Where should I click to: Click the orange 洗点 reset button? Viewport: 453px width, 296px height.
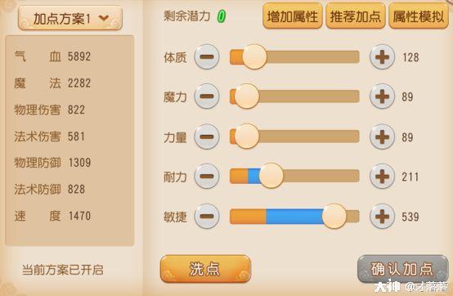pyautogui.click(x=205, y=269)
